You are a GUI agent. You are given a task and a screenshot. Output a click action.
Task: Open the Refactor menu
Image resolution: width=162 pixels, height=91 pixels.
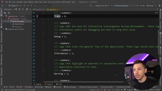(x=31, y=2)
